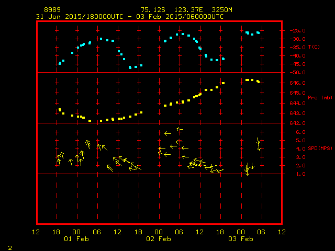Viewport: 335px width, 251px height.
Task: Click the longitude value 123.37E
Action: [x=188, y=10]
